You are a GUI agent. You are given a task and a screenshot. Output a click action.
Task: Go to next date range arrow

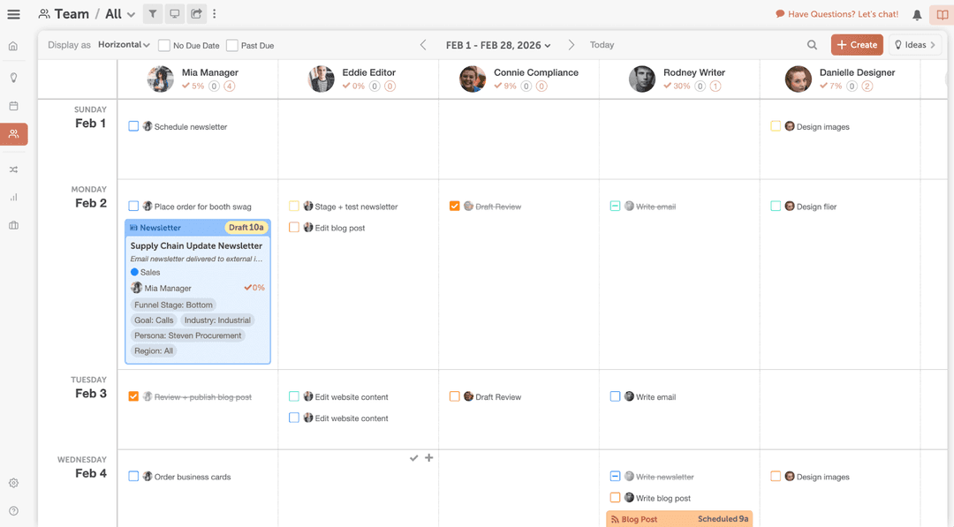[x=571, y=45]
